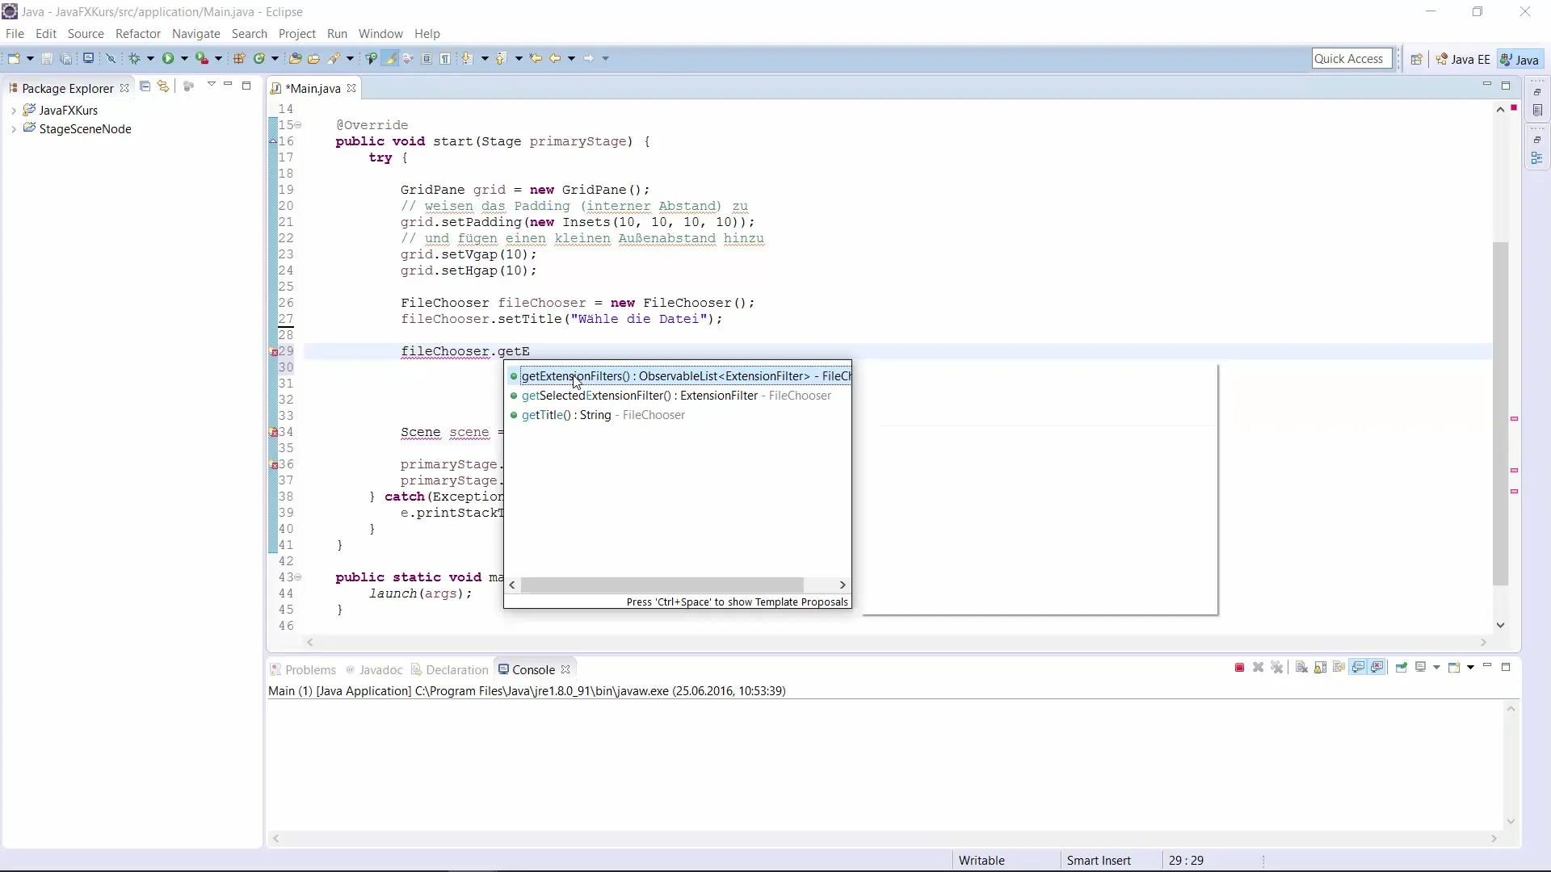Click the Back navigation yellow arrow
The image size is (1551, 872).
[555, 58]
